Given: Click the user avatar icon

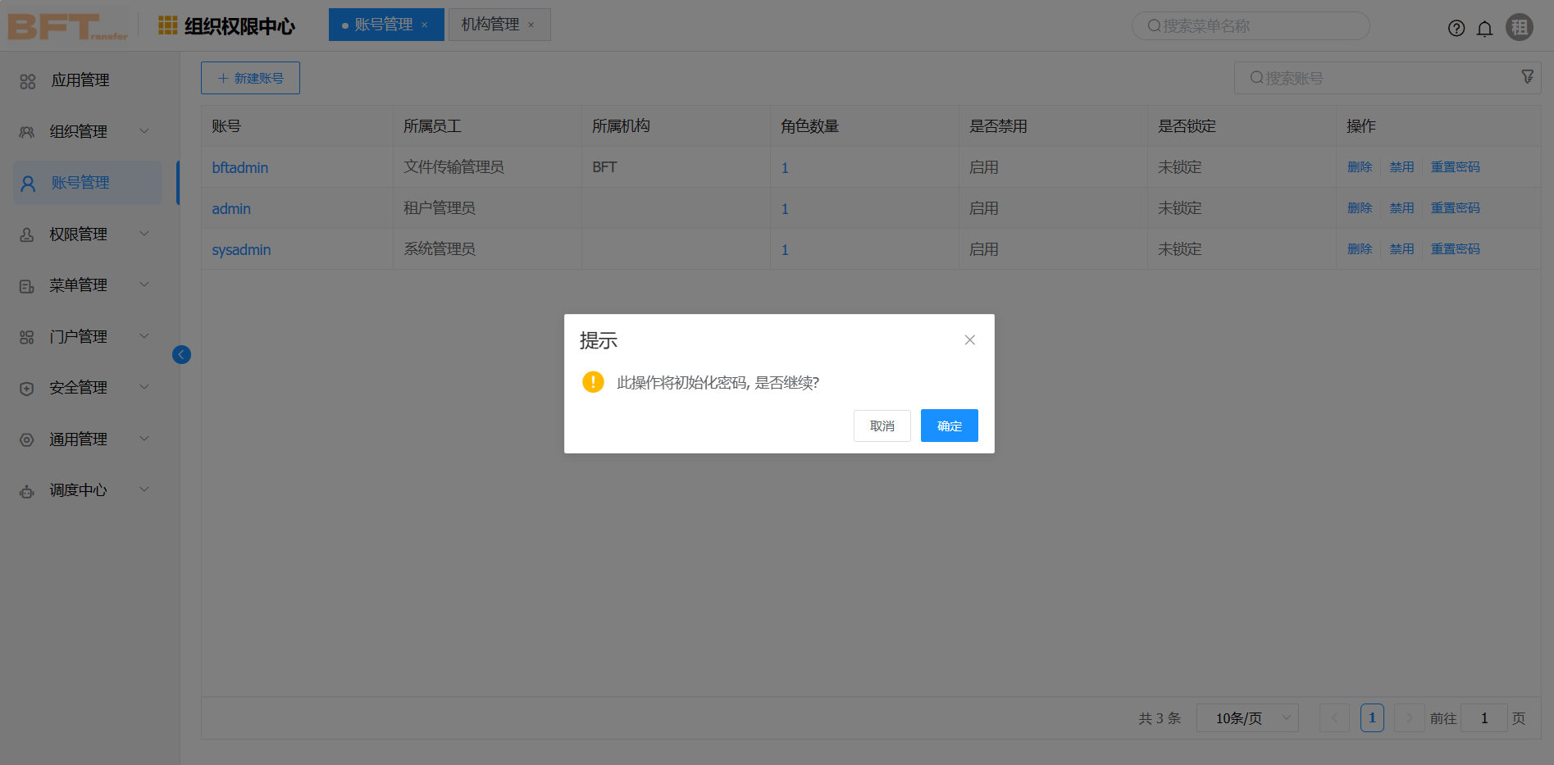Looking at the screenshot, I should pos(1519,27).
